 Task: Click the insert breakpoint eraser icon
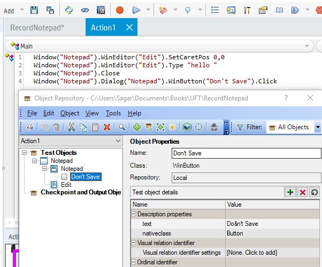coord(163,10)
